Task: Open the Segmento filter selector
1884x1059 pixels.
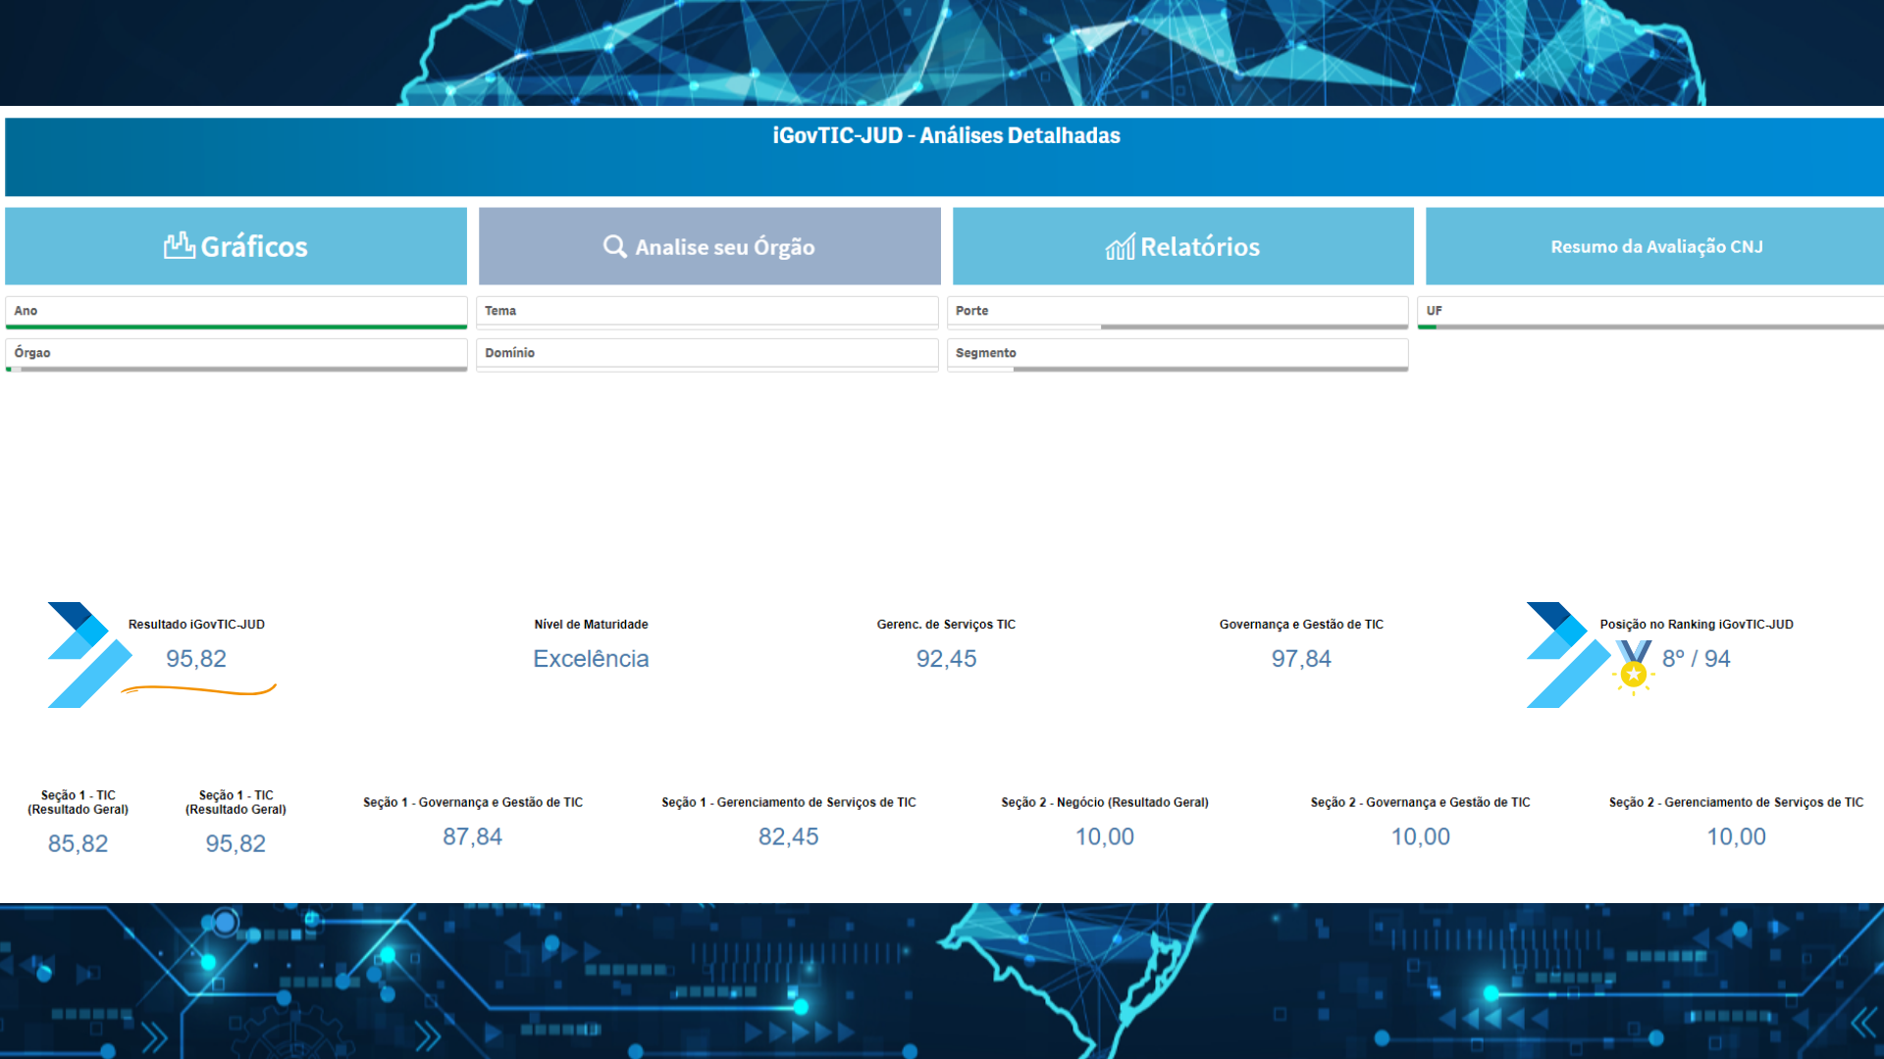Action: [x=1177, y=353]
